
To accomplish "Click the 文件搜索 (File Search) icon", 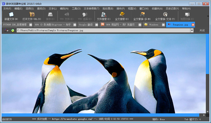I will point(103,14).
